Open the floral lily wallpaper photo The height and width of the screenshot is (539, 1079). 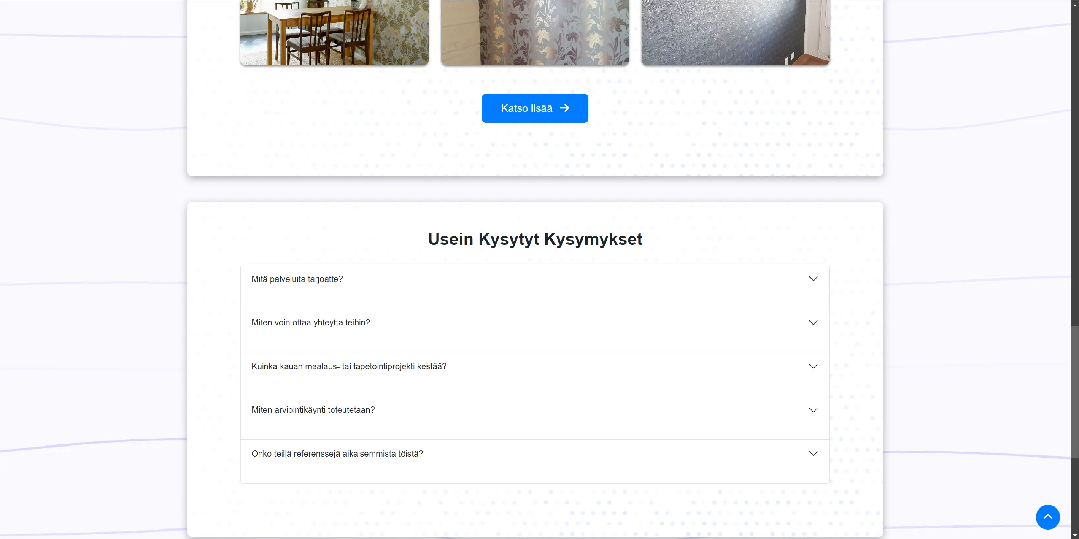(535, 33)
